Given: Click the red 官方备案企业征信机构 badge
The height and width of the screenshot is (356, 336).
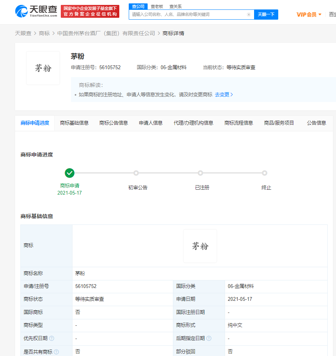Looking at the screenshot, I should (90, 11).
